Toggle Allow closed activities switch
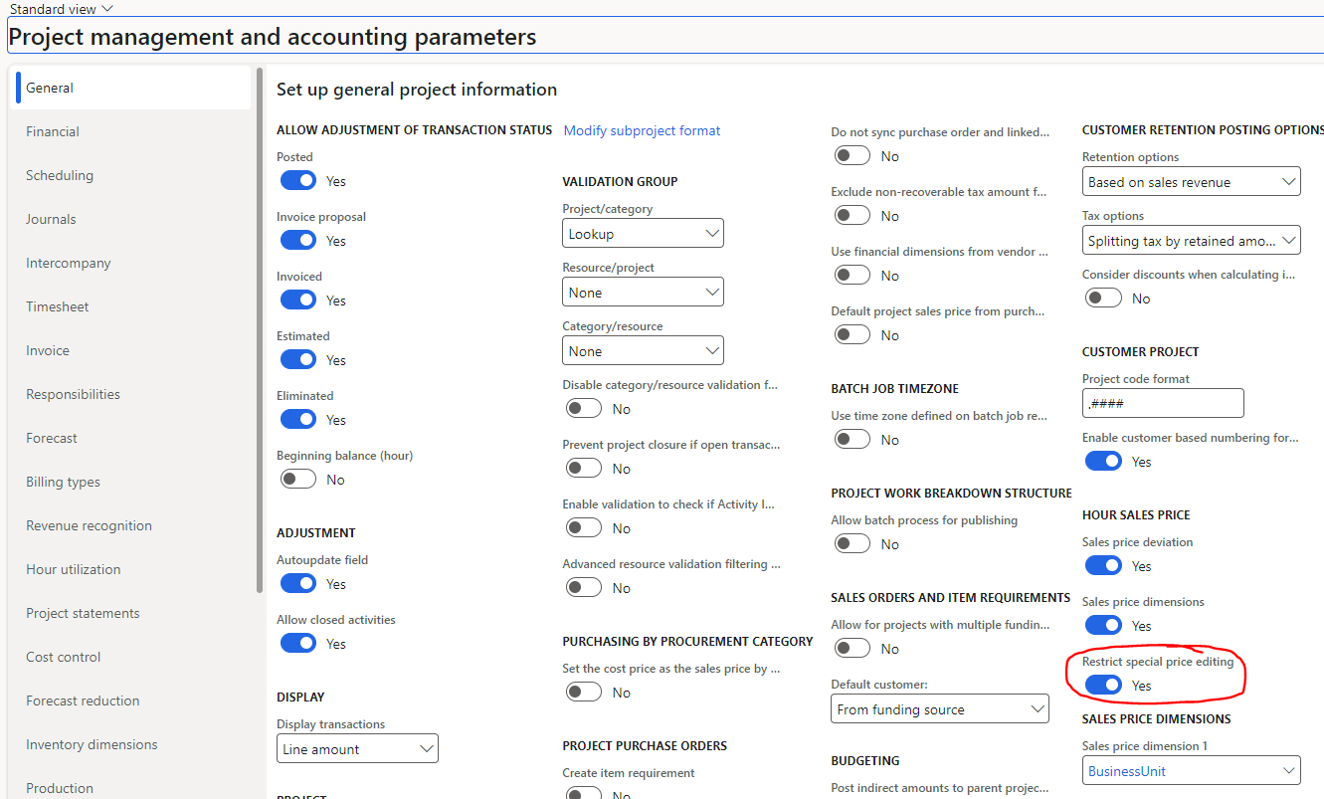The height and width of the screenshot is (799, 1324). pos(298,643)
